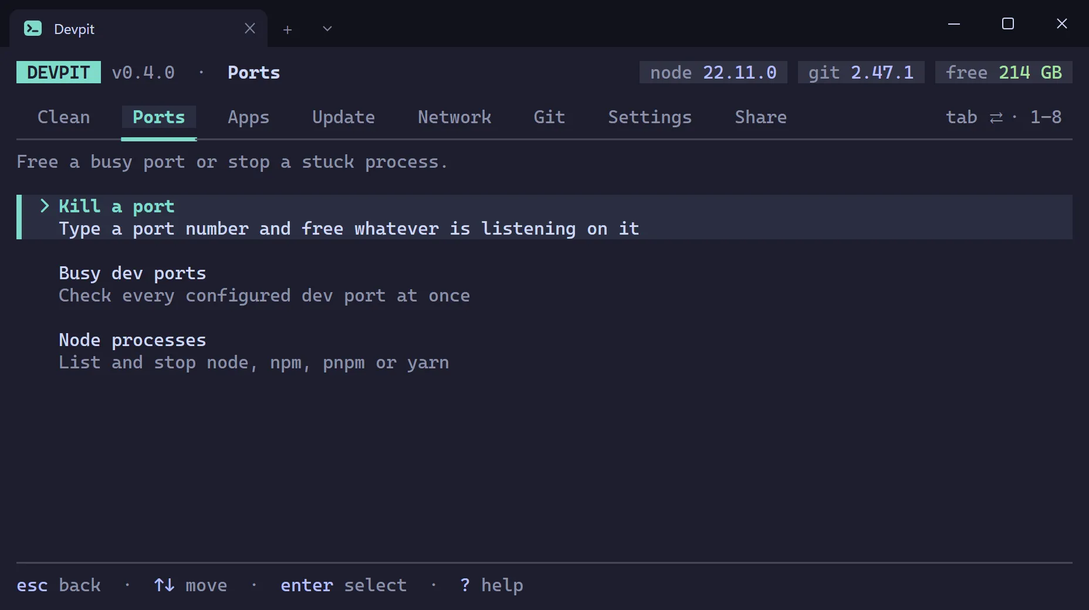
Task: Click the 1–8 shortcut hint
Action: [1046, 117]
